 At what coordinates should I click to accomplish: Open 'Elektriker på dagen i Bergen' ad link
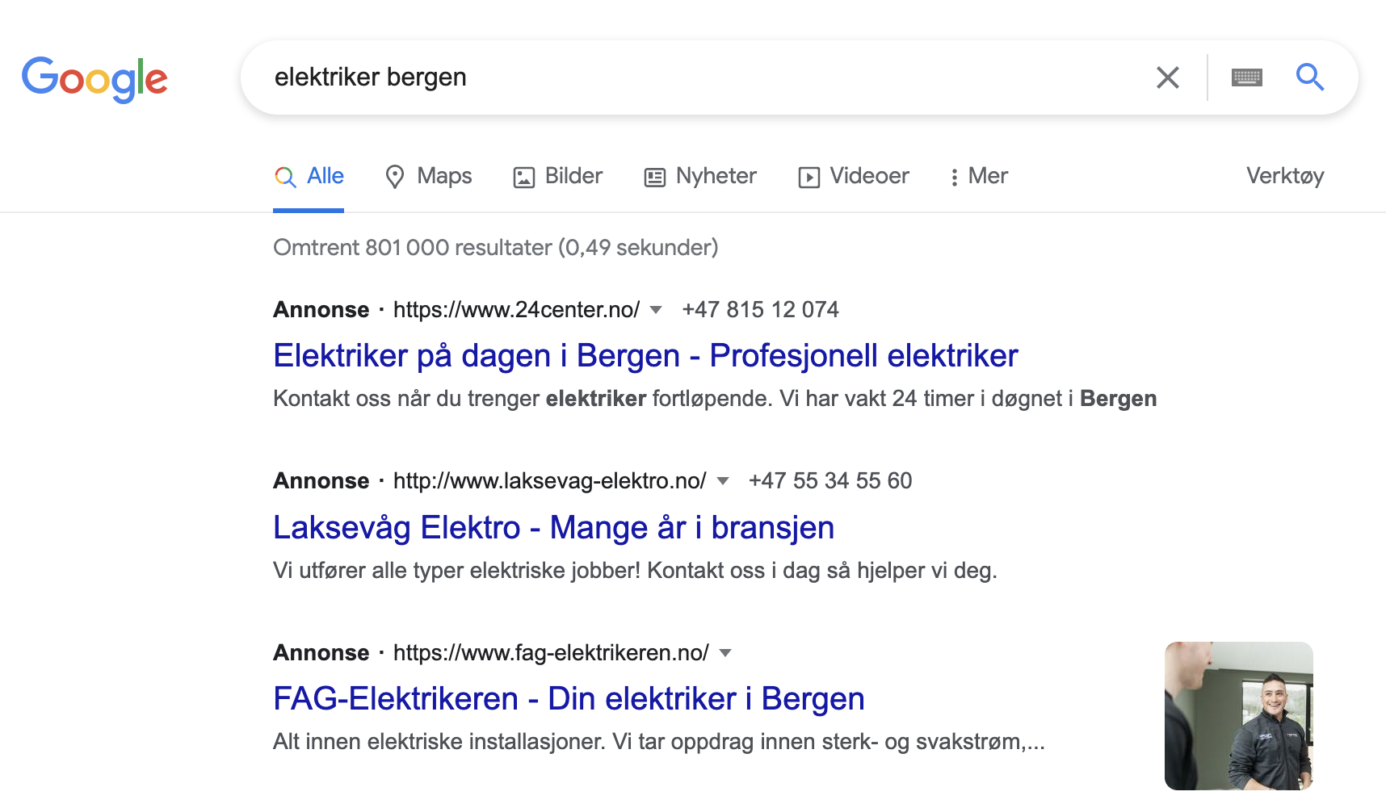coord(645,356)
